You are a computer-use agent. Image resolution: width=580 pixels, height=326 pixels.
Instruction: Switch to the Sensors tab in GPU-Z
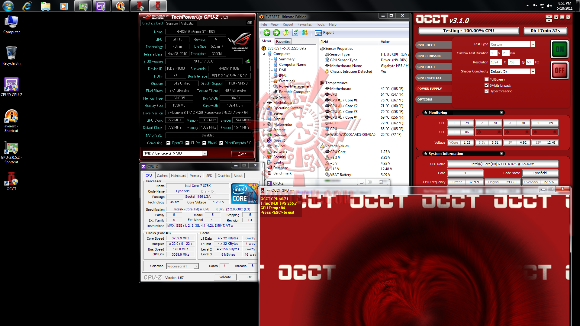172,23
